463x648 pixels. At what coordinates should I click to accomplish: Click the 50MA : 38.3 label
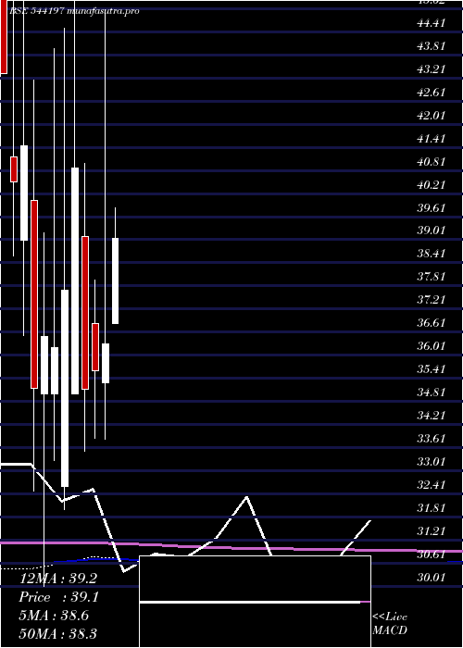tap(58, 633)
